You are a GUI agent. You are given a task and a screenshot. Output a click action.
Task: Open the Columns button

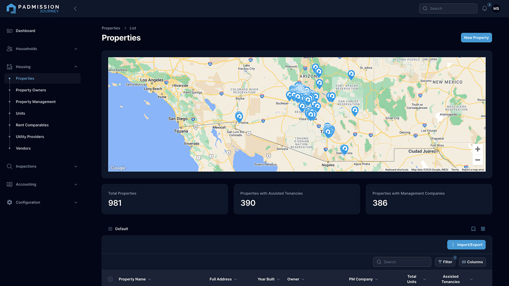[472, 262]
